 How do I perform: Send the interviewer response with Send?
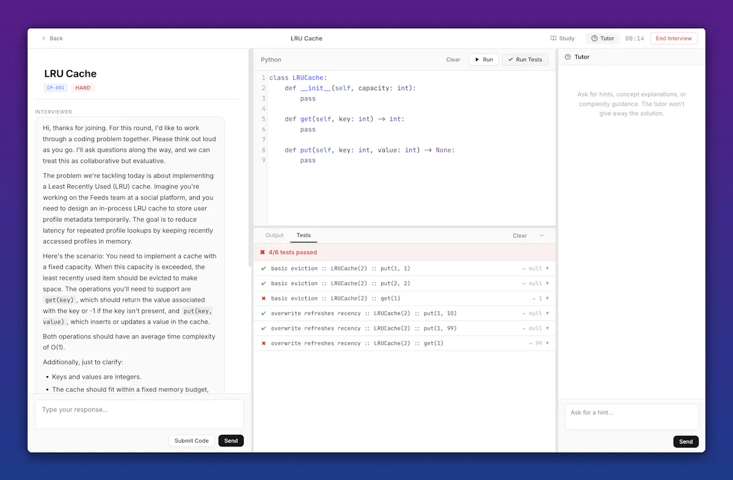click(231, 440)
